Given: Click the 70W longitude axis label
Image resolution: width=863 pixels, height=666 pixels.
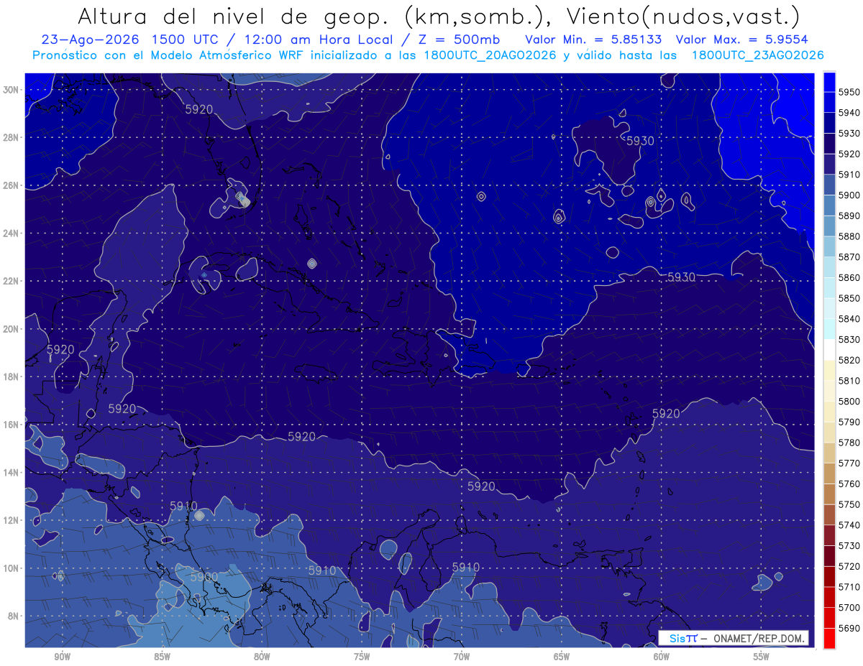Looking at the screenshot, I should [462, 656].
